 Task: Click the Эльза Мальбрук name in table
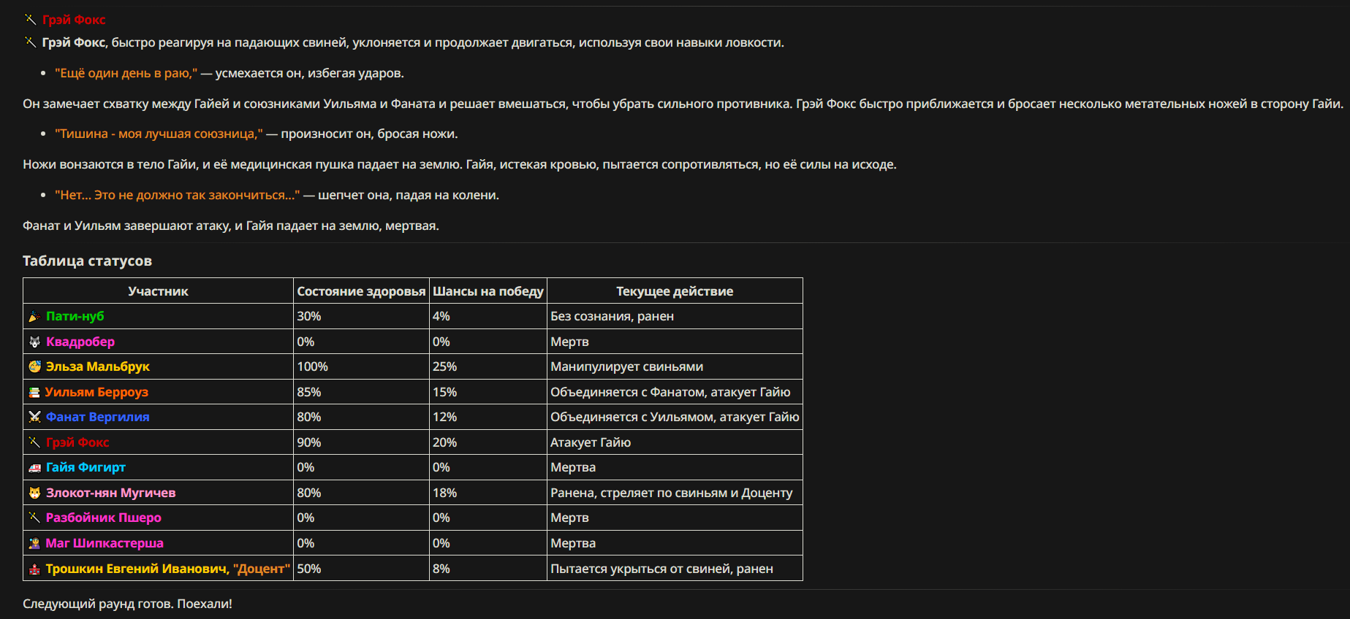[97, 366]
